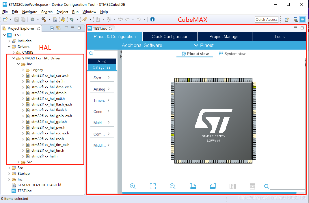Expand the Legacy folder
309x203 pixels.
click(x=23, y=70)
